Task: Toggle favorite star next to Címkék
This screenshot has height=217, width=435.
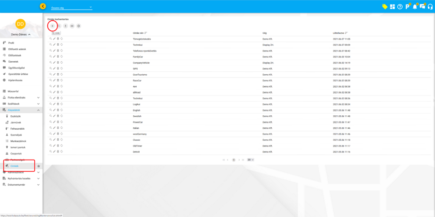Action: tap(39, 166)
